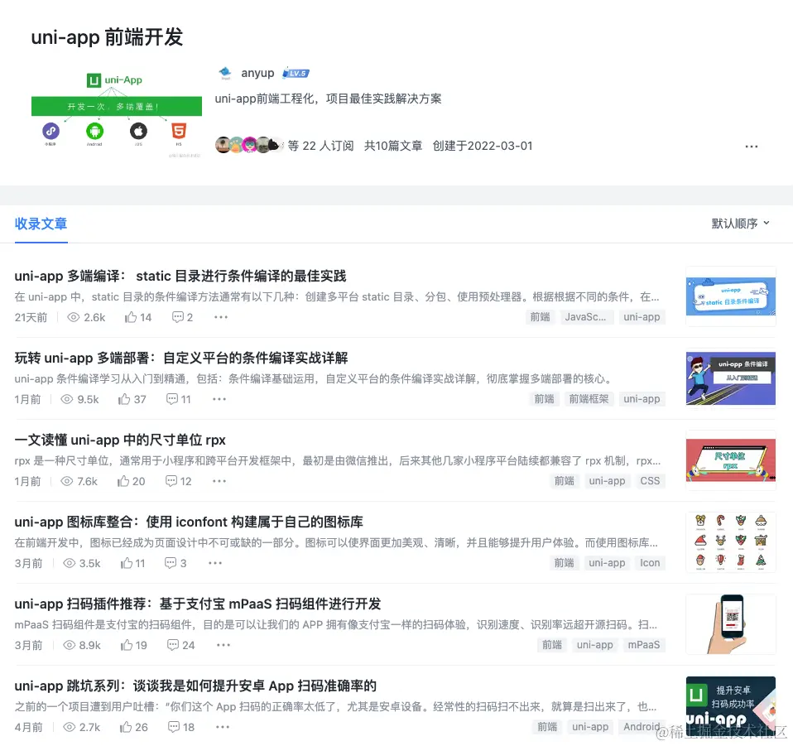Viewport: 793px width, 746px height.
Task: Open more options for 玩转 uni-app 多端部署 article
Action: click(219, 399)
